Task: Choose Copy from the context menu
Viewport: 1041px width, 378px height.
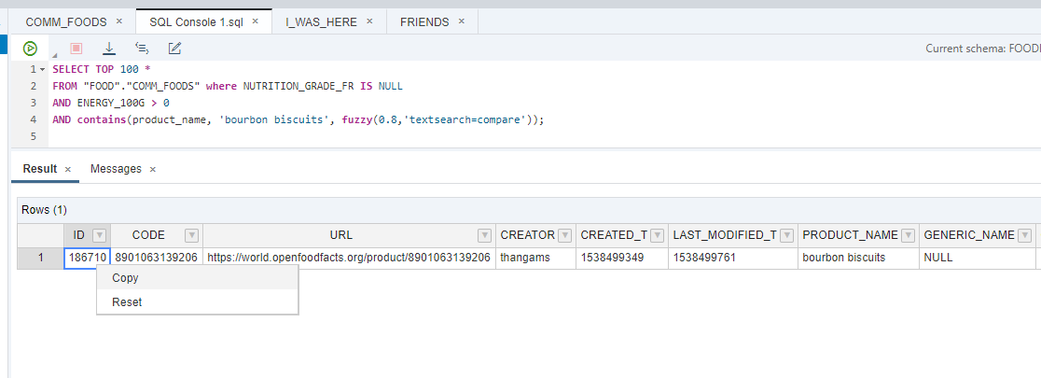Action: 197,278
